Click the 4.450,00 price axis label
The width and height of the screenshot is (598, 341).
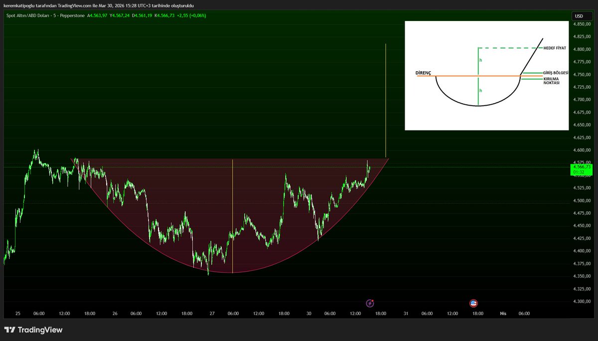pyautogui.click(x=583, y=226)
